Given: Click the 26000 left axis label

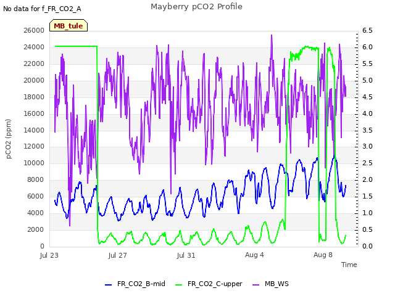Looking at the screenshot, I should pos(34,30).
